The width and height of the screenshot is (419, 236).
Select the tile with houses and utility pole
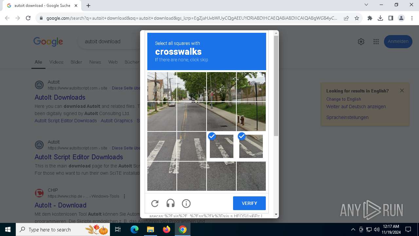(162, 87)
